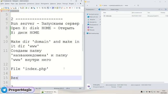Click the Zoom Out toolbar icon
Viewport: 168px width, 94px height.
click(39, 8)
